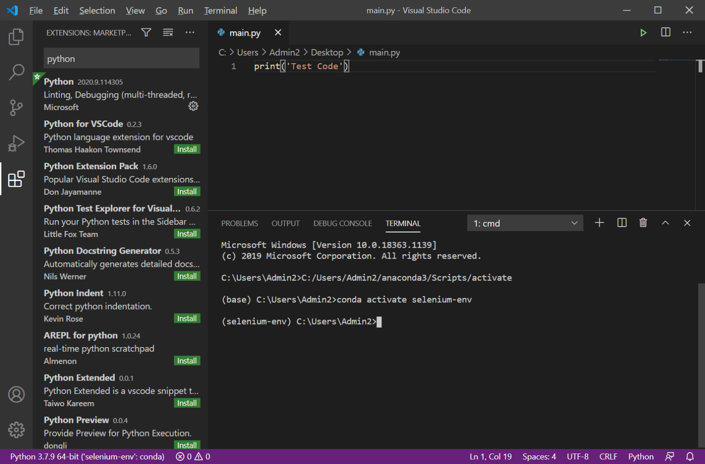
Task: Switch to the DEBUG CONSOLE tab
Action: pyautogui.click(x=342, y=223)
